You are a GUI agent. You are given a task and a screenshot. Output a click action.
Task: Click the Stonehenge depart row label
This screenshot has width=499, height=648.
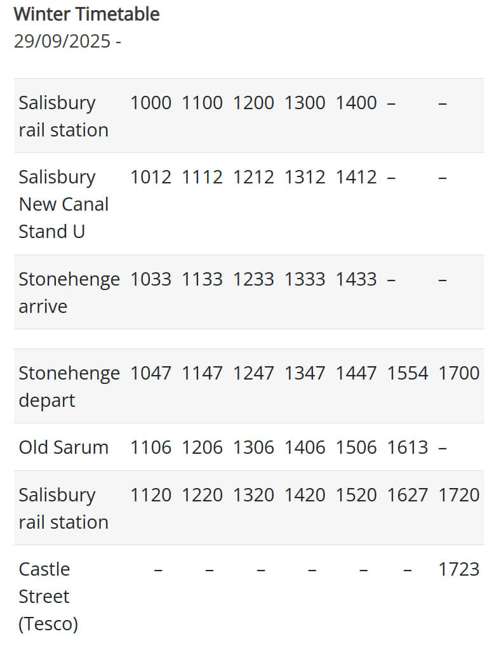(x=69, y=387)
